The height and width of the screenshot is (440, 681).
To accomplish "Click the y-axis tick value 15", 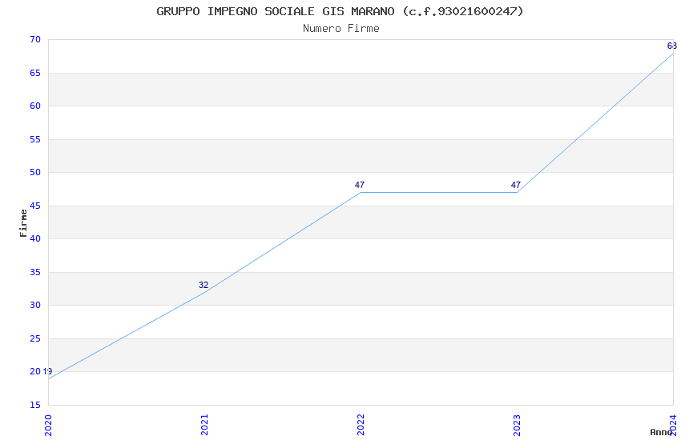I will (x=35, y=405).
